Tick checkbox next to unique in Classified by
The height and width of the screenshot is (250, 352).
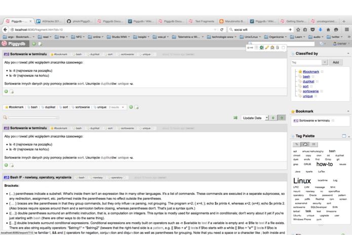tap(316, 96)
